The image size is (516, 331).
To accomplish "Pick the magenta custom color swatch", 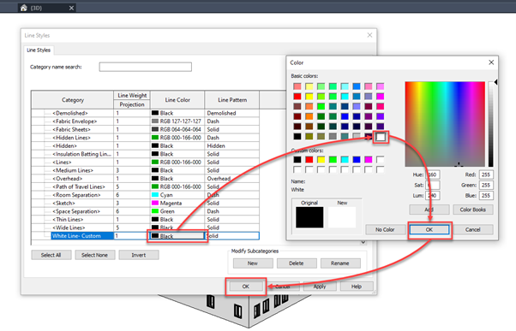I will pos(369,160).
